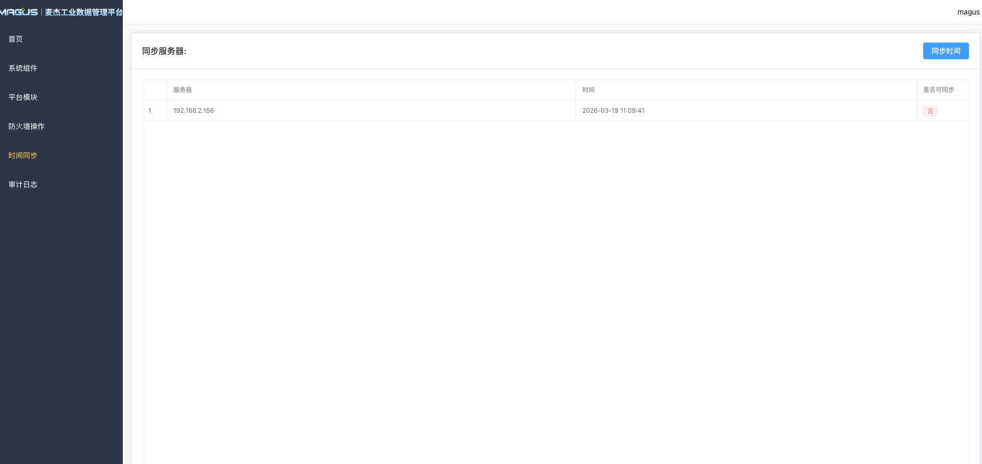Click the timestamp 2026-03-19 11:09:41 cell
This screenshot has height=464, width=982.
click(613, 111)
